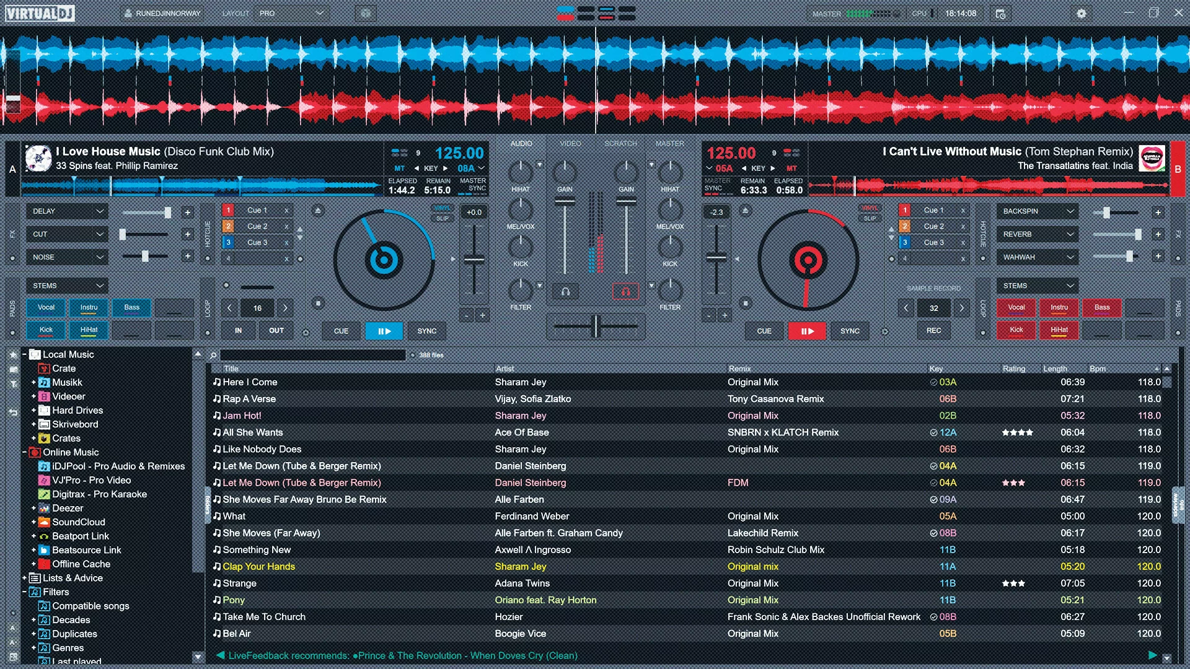Viewport: 1190px width, 669px height.
Task: Toggle Instru stem pad on deck A
Action: tap(89, 308)
